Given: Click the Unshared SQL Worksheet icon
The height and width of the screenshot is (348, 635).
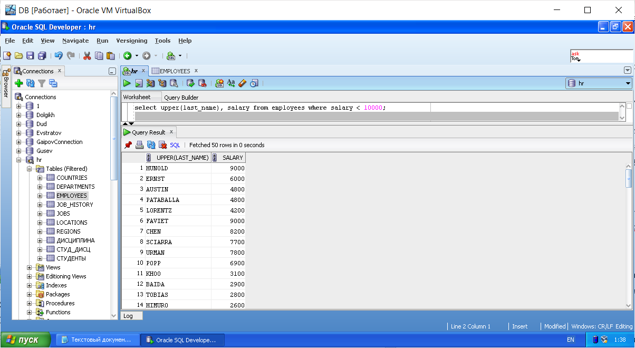Looking at the screenshot, I should click(x=219, y=83).
